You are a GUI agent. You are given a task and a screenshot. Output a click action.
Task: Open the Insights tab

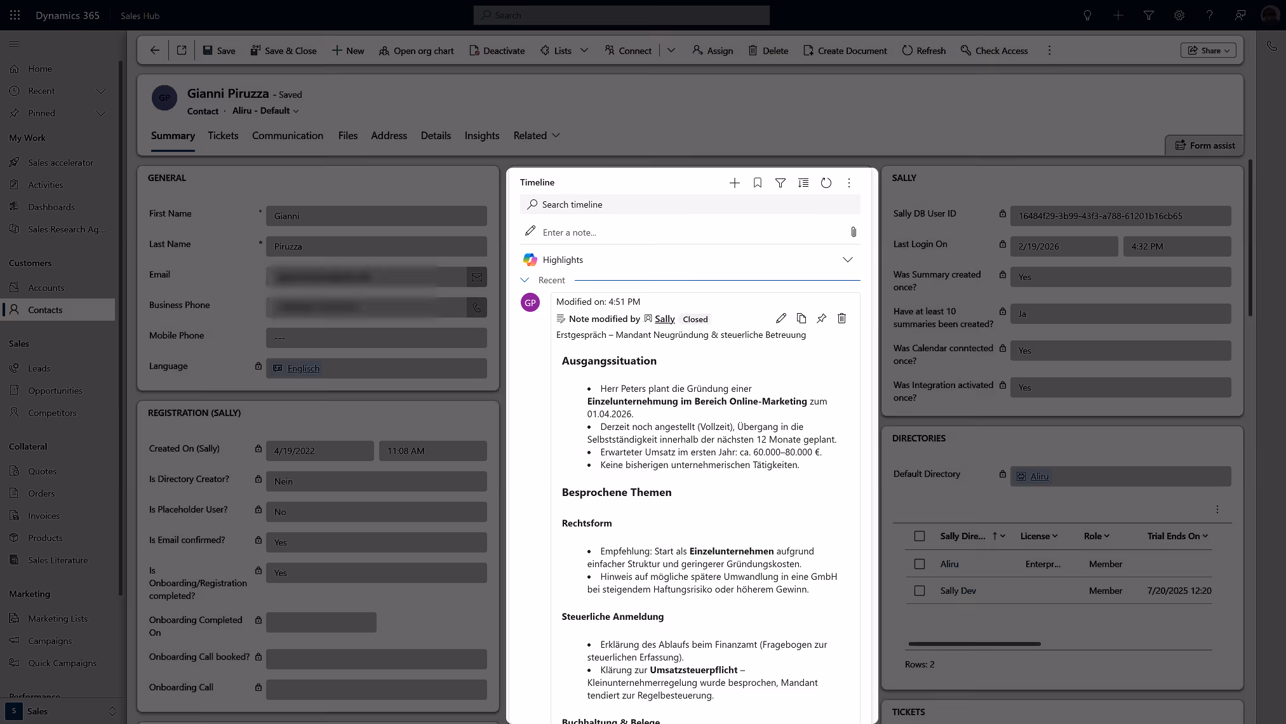click(481, 135)
